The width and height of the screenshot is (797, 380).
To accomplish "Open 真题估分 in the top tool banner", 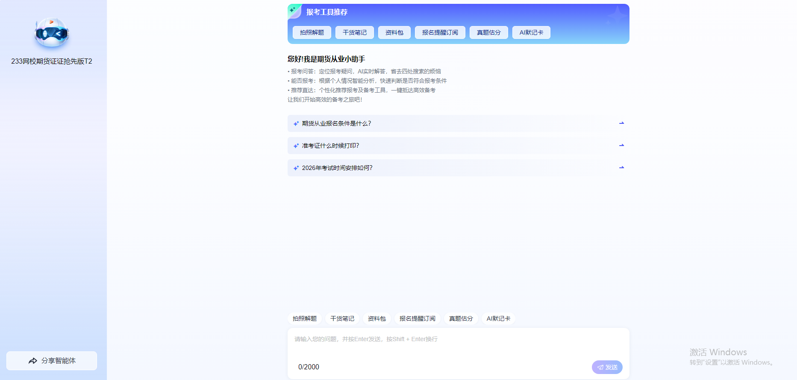I will click(489, 32).
